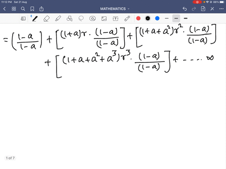Open the more options ellipsis menu
226x169 pixels.
[x=221, y=9]
